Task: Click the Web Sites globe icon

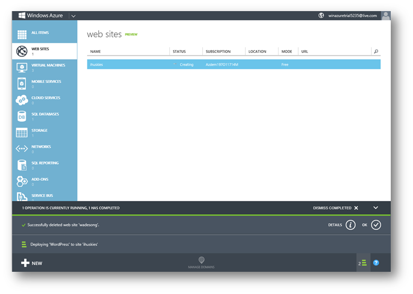Action: 22,51
